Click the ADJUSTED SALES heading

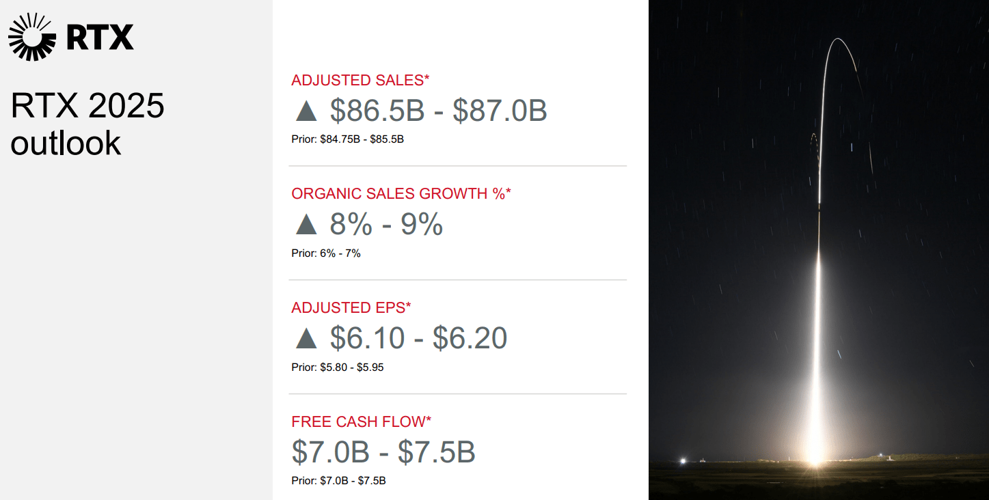click(x=360, y=81)
